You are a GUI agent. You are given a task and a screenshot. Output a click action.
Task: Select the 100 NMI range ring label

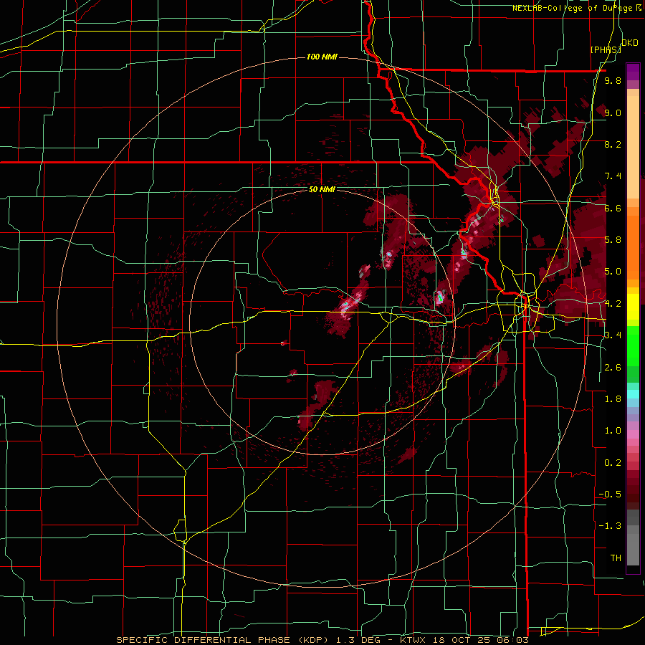pos(322,57)
